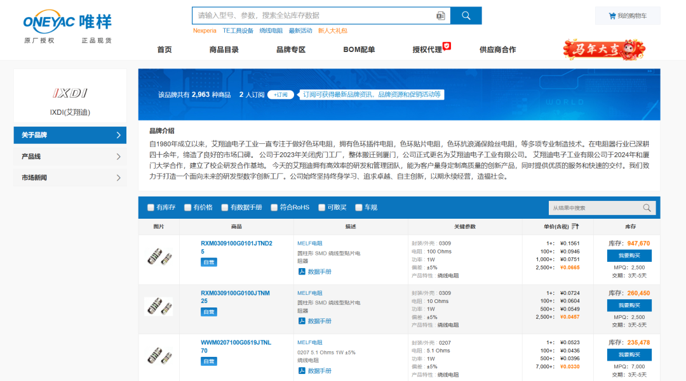Click the magnifier icon to search inventory
686x381 pixels.
466,15
